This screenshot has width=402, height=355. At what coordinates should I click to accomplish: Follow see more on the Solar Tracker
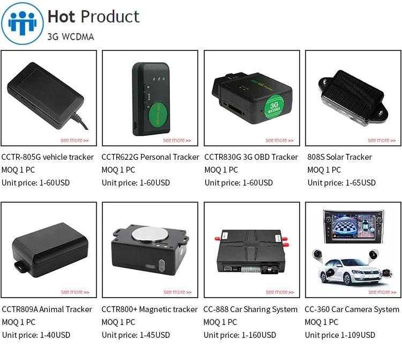(x=382, y=140)
